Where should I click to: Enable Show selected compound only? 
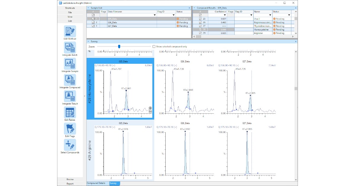click(x=154, y=47)
